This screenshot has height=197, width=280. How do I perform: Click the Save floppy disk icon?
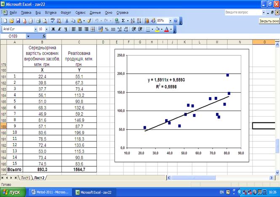(18, 21)
